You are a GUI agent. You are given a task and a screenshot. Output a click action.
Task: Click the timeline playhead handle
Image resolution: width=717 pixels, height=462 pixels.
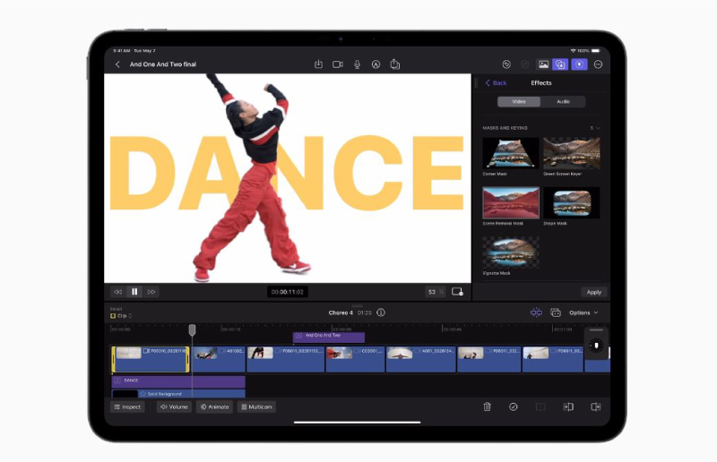pos(192,330)
